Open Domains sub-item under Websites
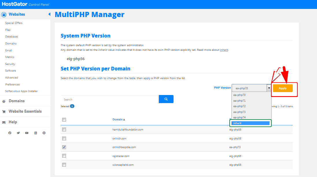Screen dimensions: 317x177 [11, 43]
